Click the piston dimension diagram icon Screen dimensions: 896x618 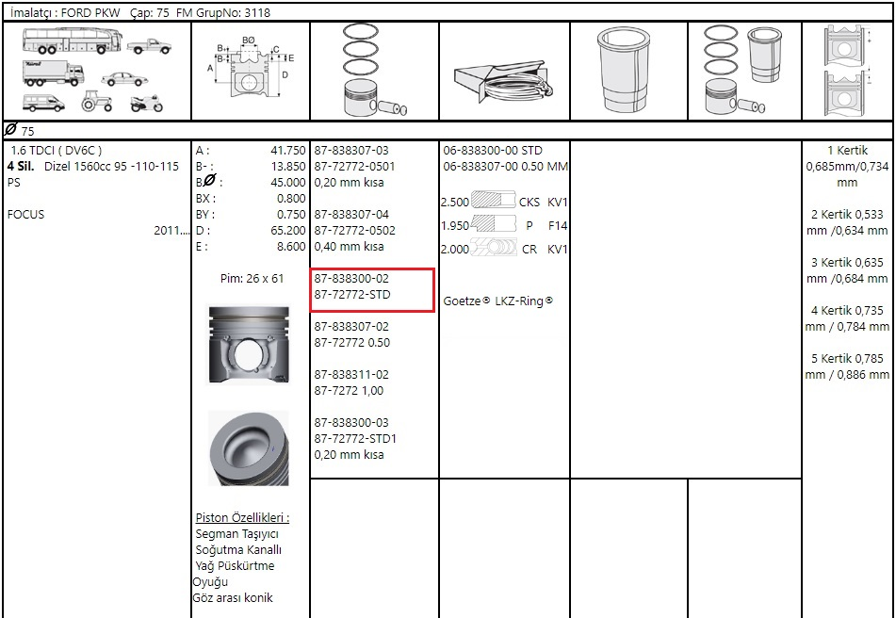pos(250,71)
